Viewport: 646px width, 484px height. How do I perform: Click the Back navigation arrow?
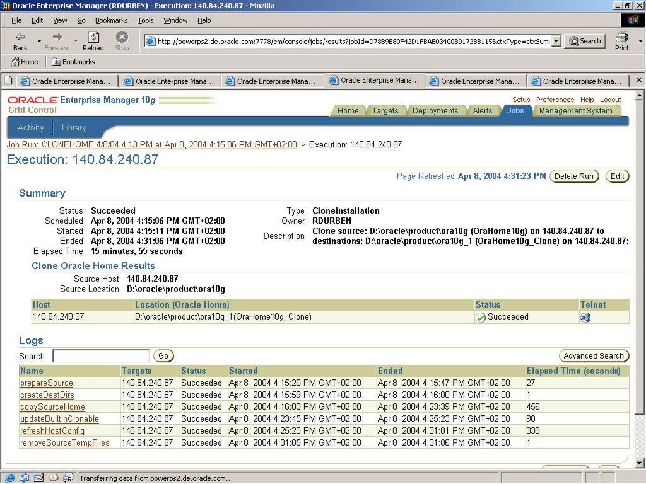tap(20, 41)
